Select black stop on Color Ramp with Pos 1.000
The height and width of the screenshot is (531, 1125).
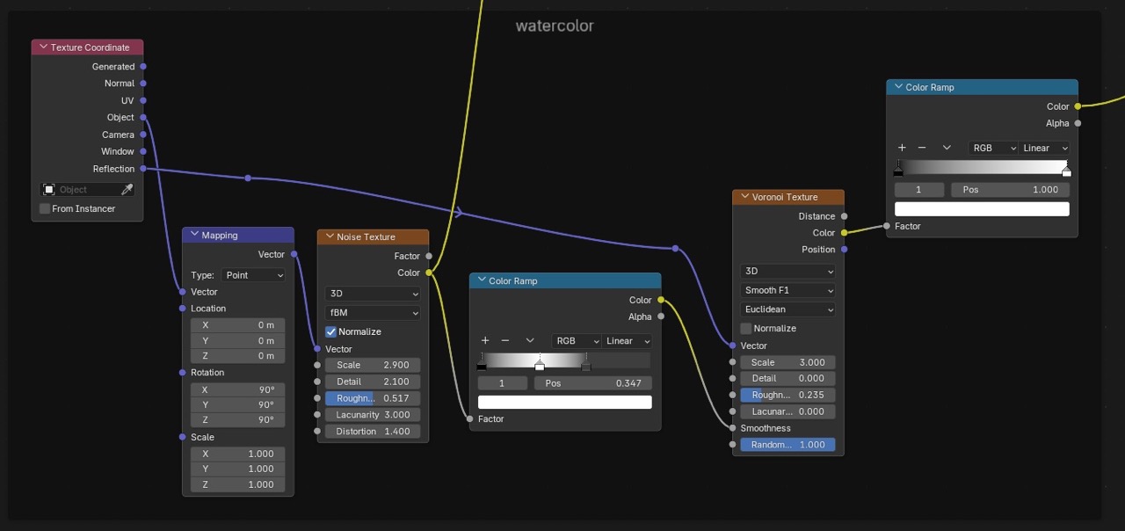pos(898,172)
